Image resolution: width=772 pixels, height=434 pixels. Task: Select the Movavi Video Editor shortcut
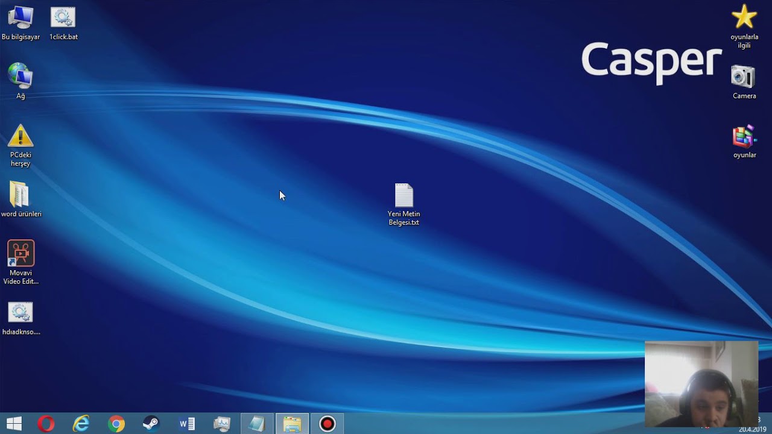click(x=21, y=262)
